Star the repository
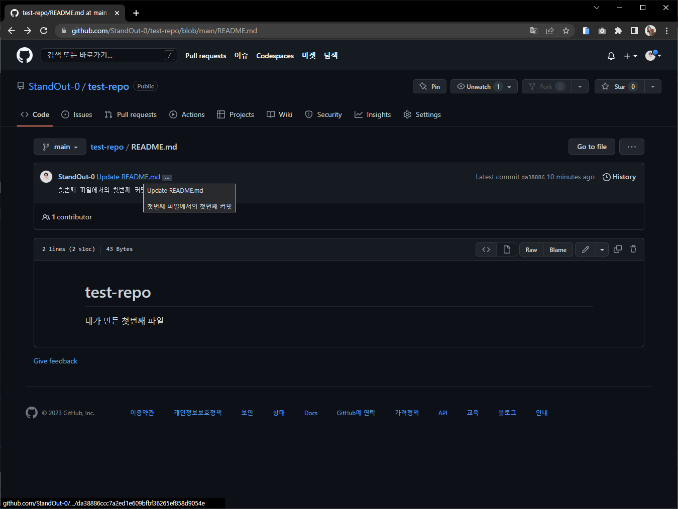Image resolution: width=678 pixels, height=509 pixels. 619,86
